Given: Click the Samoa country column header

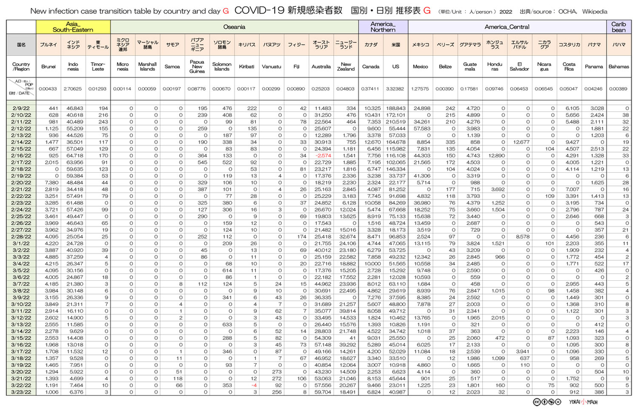Looking at the screenshot, I should tap(172, 66).
